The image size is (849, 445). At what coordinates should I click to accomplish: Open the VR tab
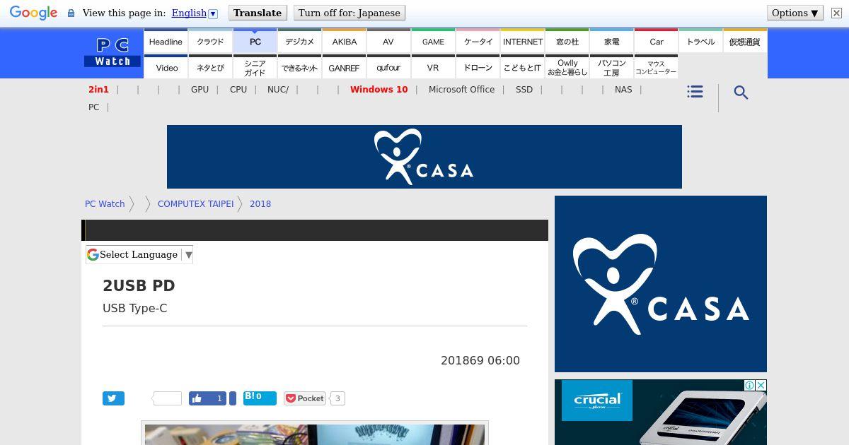click(433, 68)
